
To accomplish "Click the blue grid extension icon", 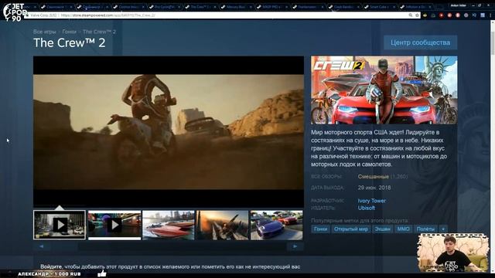I will pos(483,15).
